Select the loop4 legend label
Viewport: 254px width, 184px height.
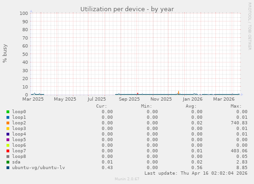tap(19, 134)
